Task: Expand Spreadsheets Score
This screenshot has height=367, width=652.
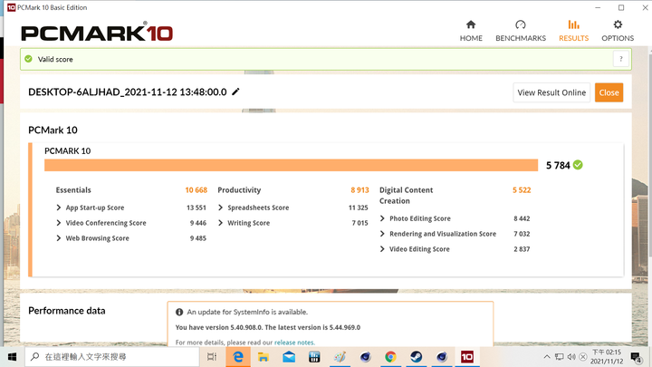Action: pyautogui.click(x=220, y=208)
